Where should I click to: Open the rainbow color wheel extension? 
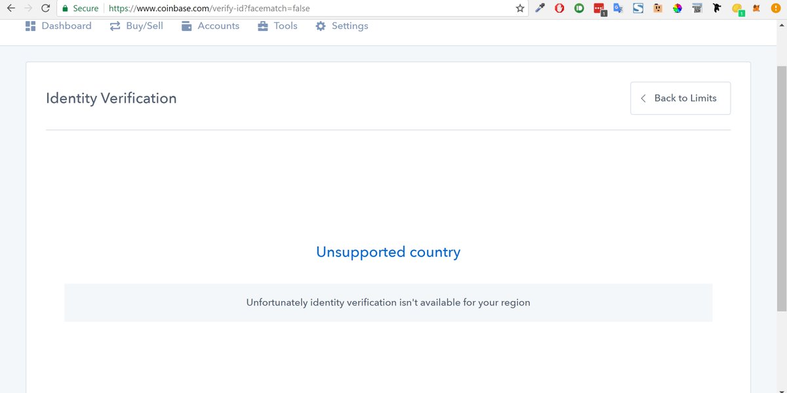677,9
